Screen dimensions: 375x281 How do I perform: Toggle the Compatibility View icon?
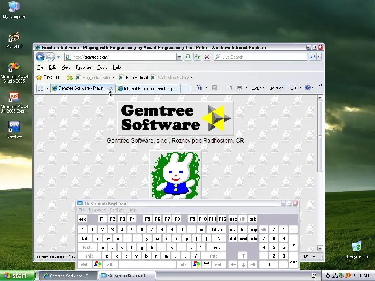tap(188, 57)
